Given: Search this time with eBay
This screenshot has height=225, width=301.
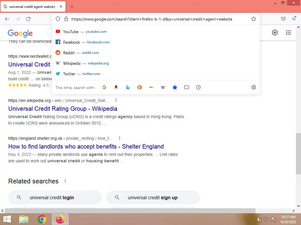Looking at the screenshot, I should (x=151, y=87).
